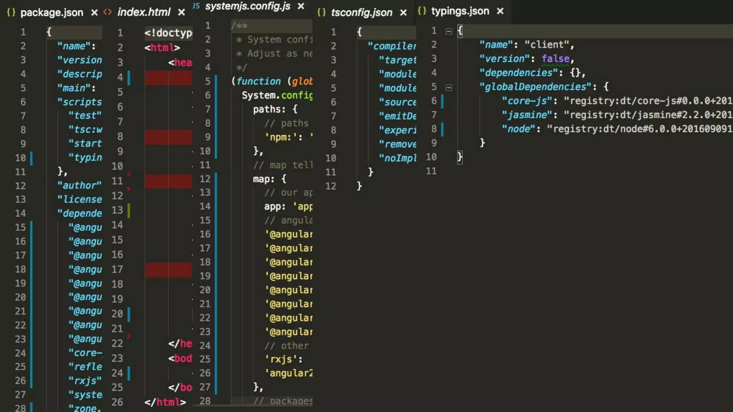The height and width of the screenshot is (412, 733).
Task: Click the false value in typings.json
Action: pos(555,59)
